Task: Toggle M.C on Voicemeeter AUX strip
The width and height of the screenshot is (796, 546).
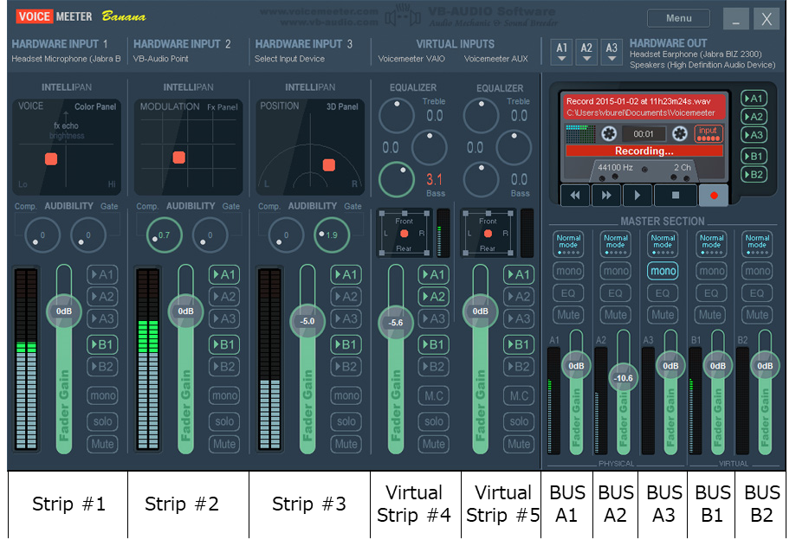Action: pyautogui.click(x=519, y=395)
